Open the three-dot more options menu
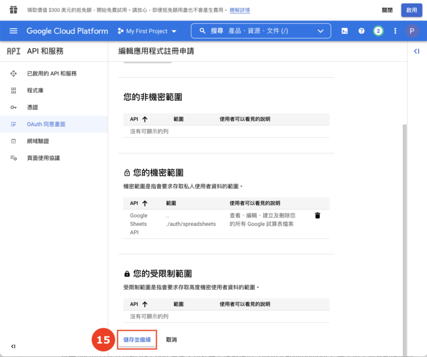This screenshot has height=357, width=427. click(395, 31)
